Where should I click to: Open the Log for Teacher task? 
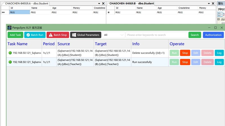(x=219, y=62)
